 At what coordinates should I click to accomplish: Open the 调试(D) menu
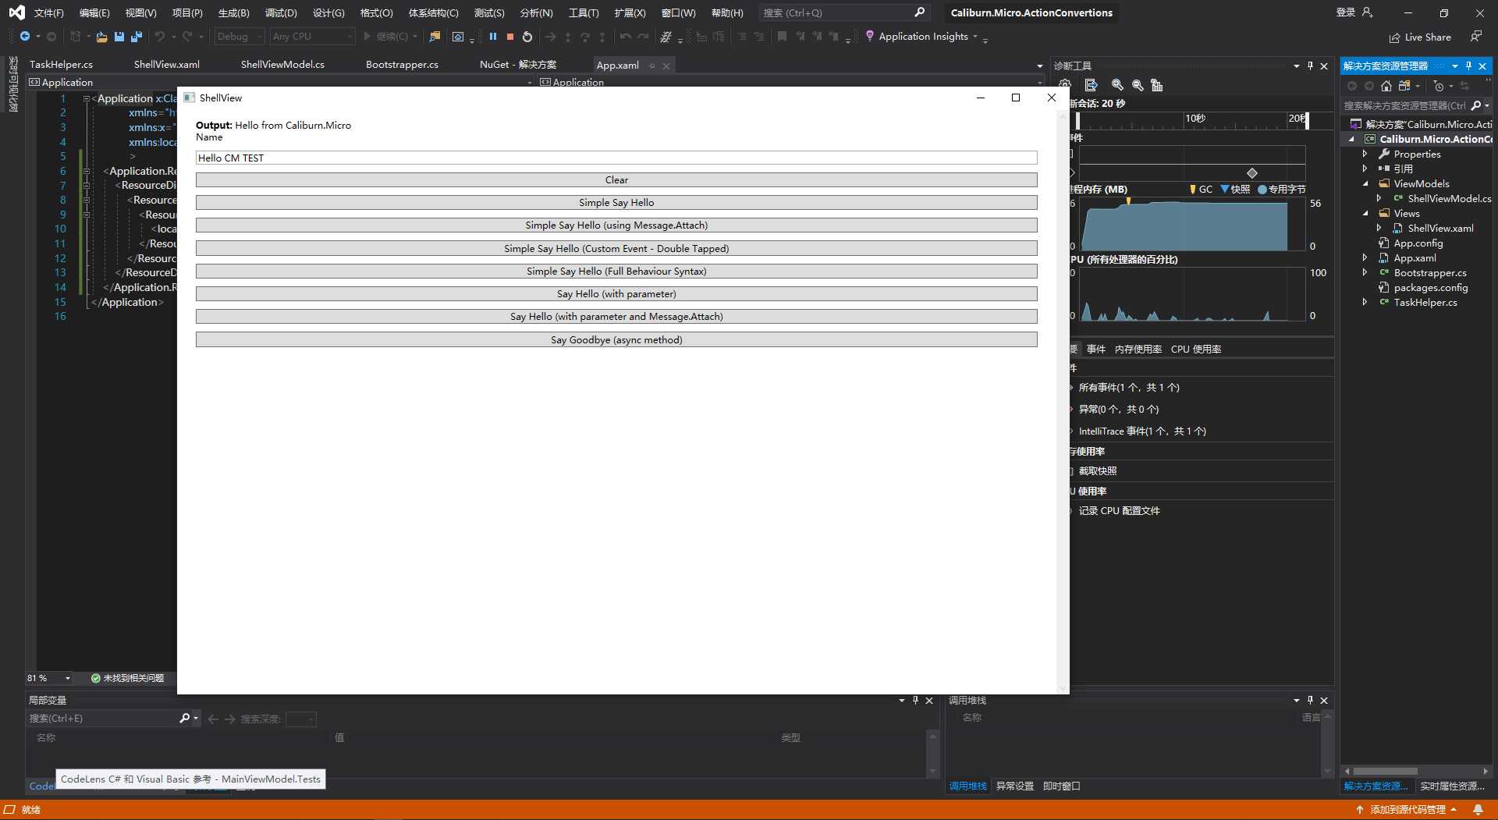pyautogui.click(x=281, y=12)
